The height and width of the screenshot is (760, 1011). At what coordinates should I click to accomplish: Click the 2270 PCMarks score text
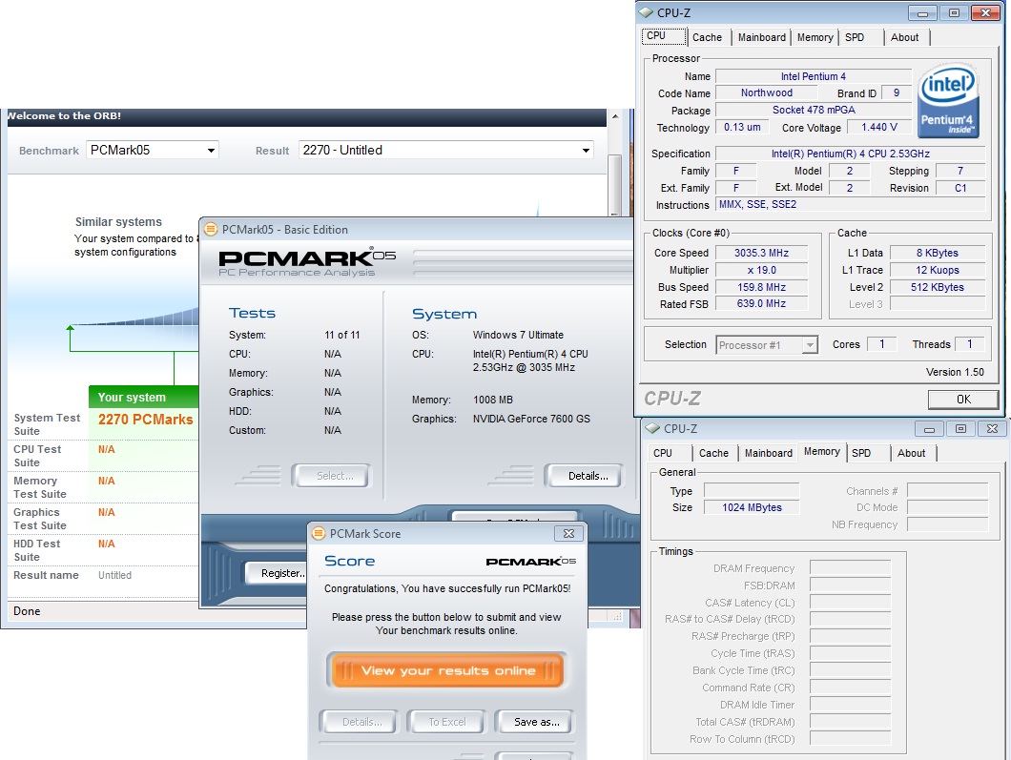[x=145, y=420]
